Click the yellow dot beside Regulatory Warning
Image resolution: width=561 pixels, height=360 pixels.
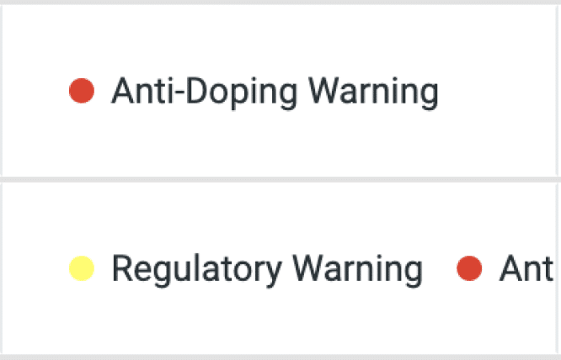[x=82, y=268]
